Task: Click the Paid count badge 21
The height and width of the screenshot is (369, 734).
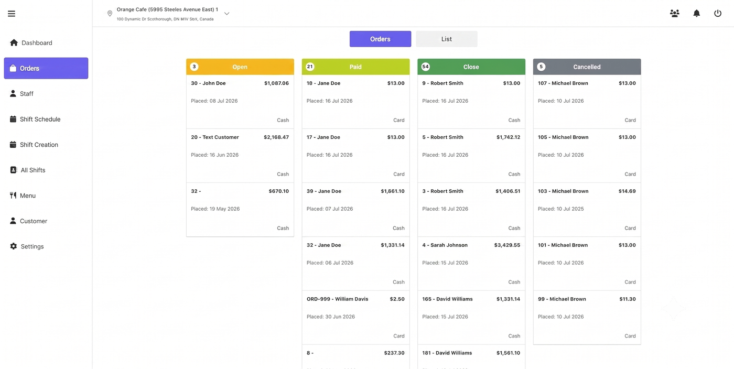Action: [x=310, y=67]
